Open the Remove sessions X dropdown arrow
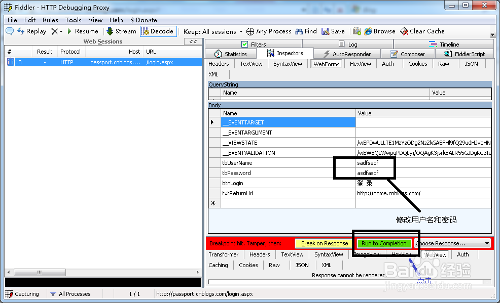The image size is (500, 303). pos(61,31)
